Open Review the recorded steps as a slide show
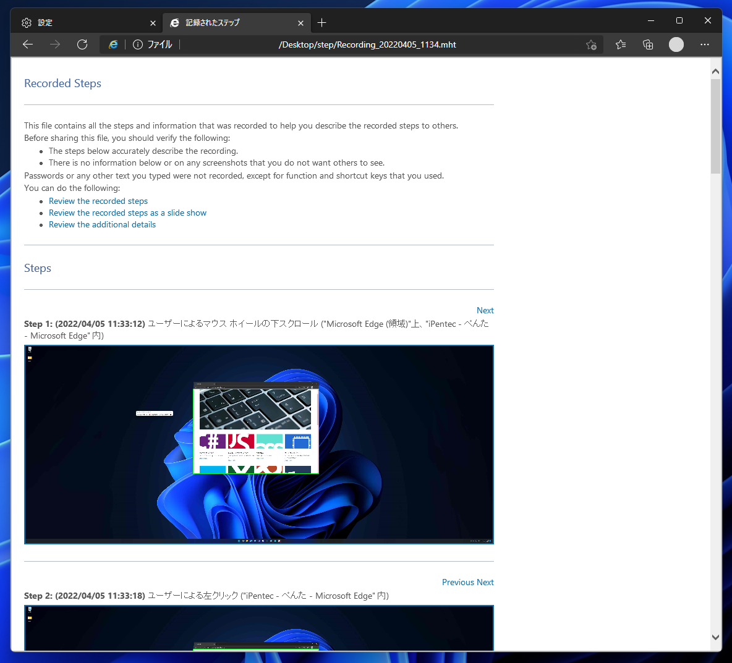Image resolution: width=732 pixels, height=663 pixels. pos(127,213)
